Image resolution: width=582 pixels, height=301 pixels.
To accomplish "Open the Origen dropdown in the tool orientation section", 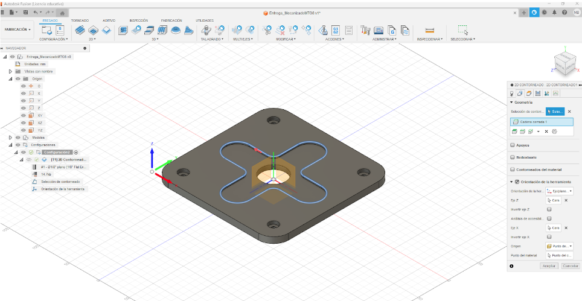I will pyautogui.click(x=559, y=246).
